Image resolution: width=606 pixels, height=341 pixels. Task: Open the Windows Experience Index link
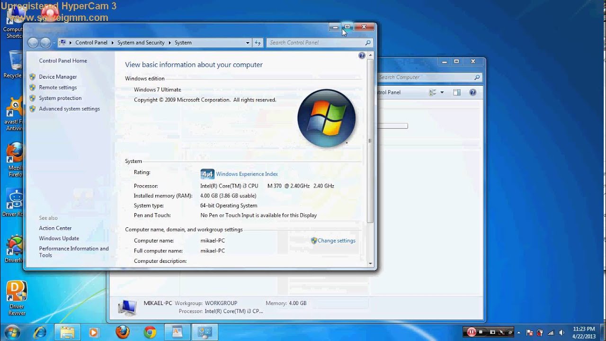point(247,174)
